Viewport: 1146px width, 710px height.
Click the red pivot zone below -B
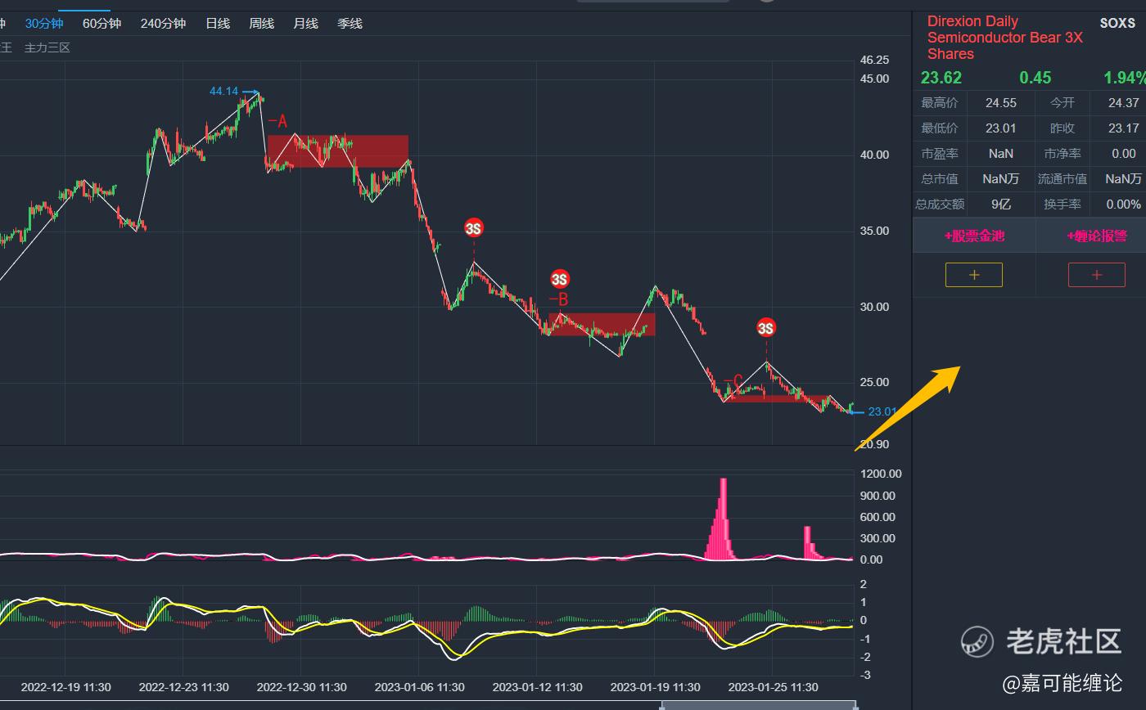point(602,324)
